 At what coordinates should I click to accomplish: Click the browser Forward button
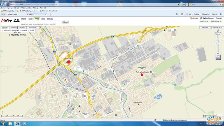5,4
